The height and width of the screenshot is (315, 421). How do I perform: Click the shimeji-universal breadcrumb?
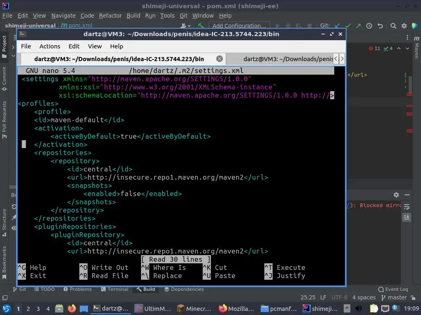point(30,25)
